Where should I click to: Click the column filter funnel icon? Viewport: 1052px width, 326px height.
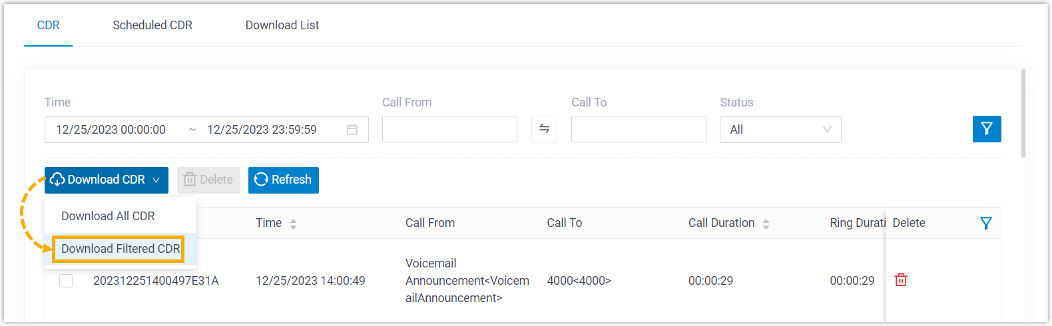[x=986, y=224]
